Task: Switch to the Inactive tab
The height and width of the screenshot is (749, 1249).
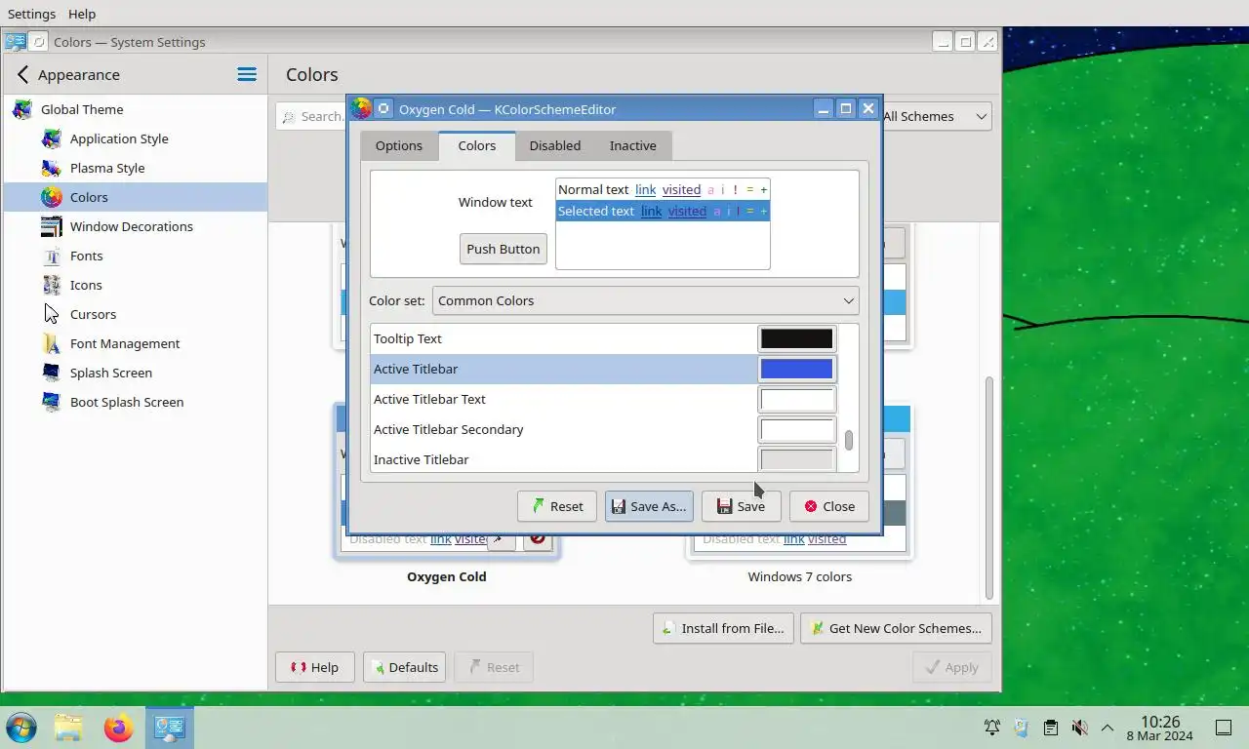Action: coord(633,145)
